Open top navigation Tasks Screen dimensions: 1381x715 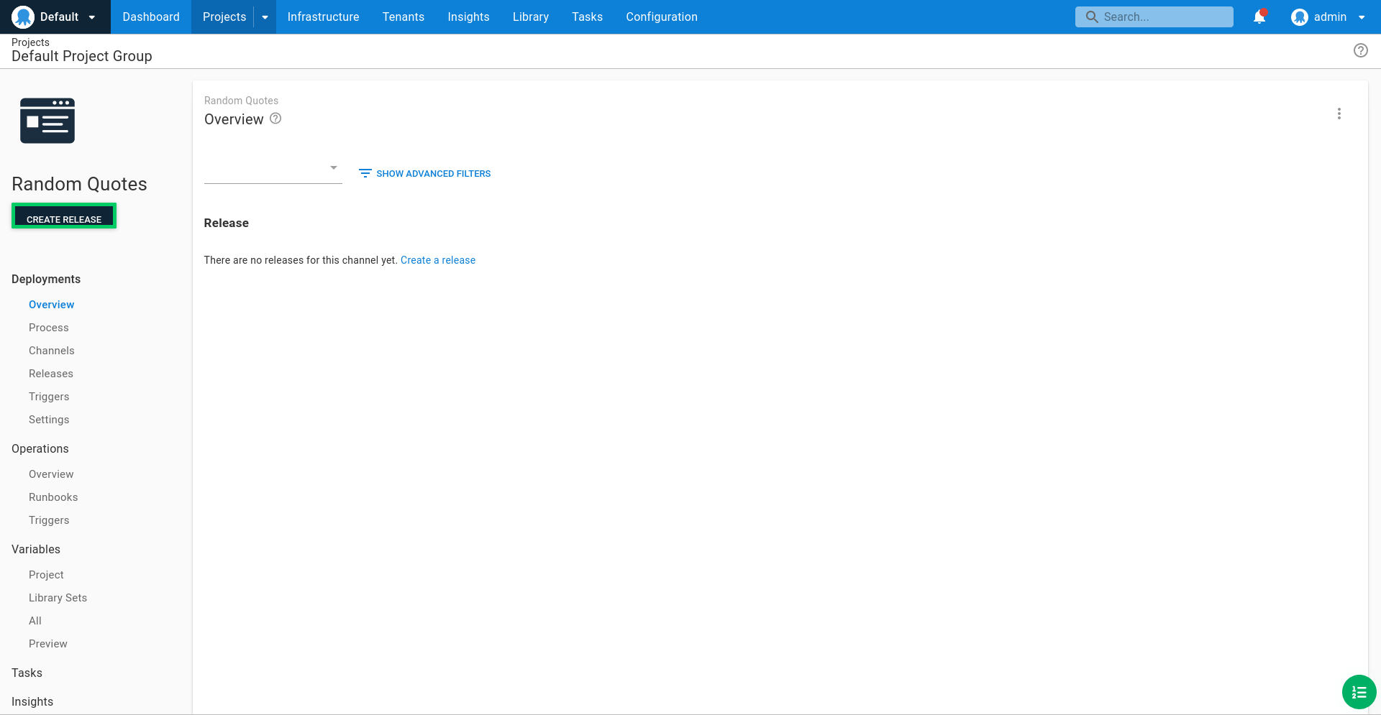[x=587, y=17]
